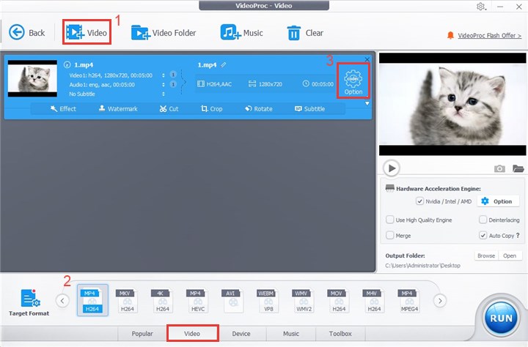Play the preview video

pos(392,168)
